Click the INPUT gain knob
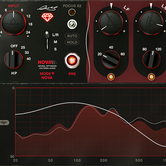The width and height of the screenshot is (166, 166). (x=14, y=23)
